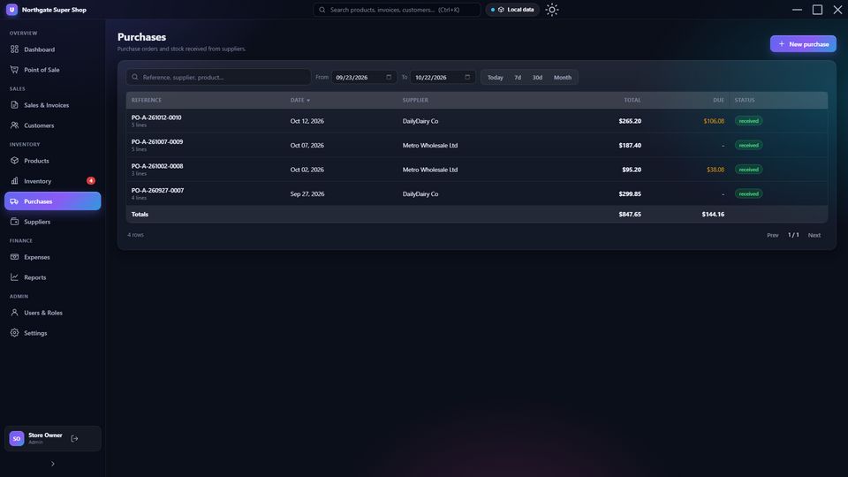Click DailyDairy Co in Oct 12 row
Image resolution: width=848 pixels, height=477 pixels.
click(x=420, y=121)
